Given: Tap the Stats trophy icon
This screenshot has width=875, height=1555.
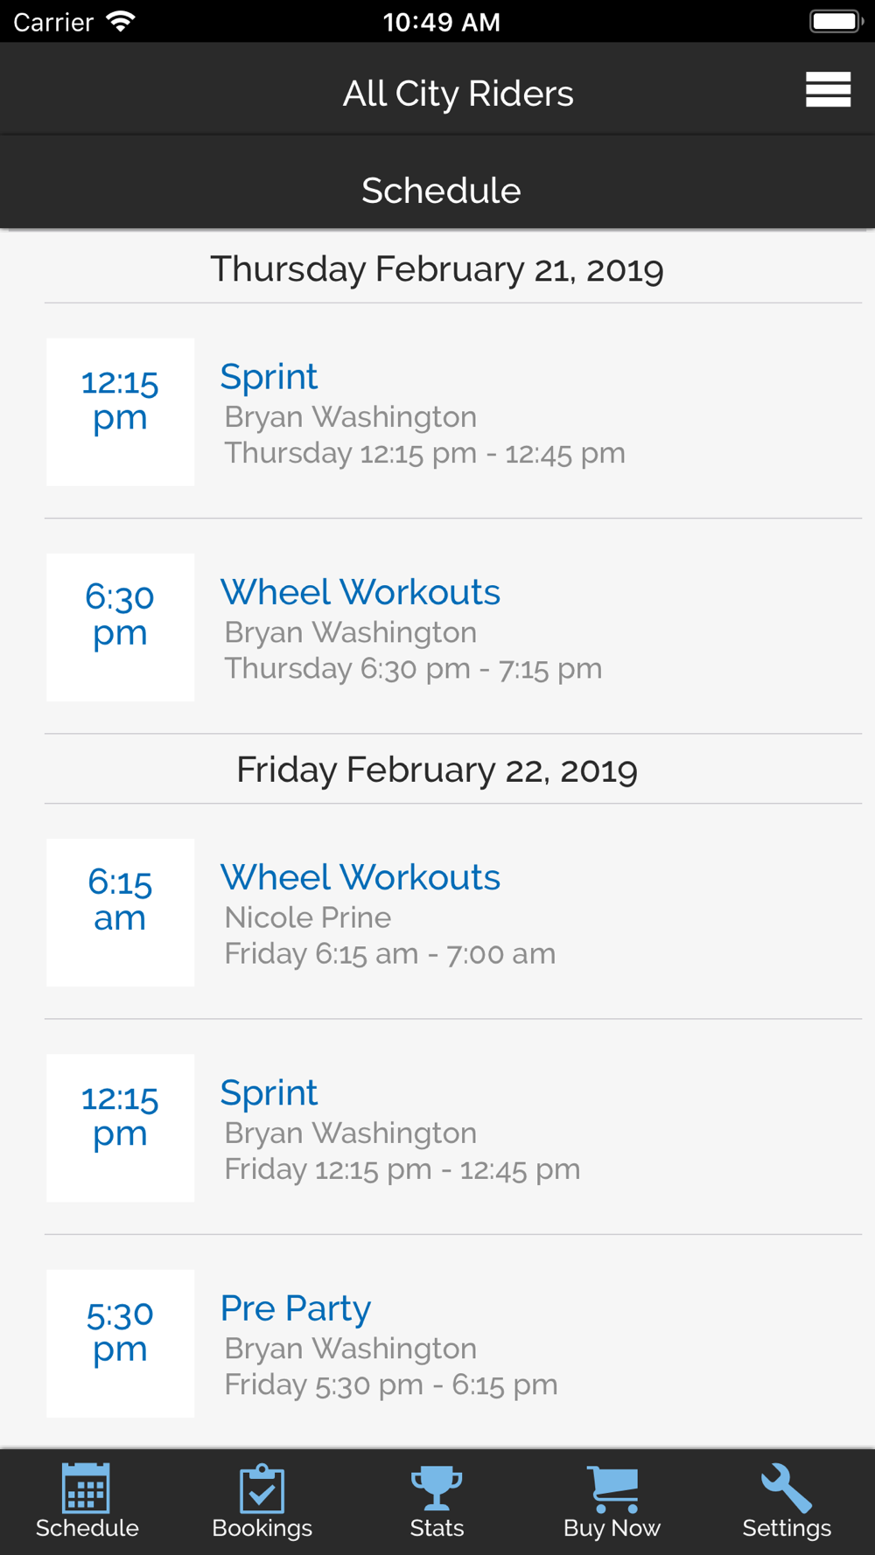Looking at the screenshot, I should point(437,1488).
